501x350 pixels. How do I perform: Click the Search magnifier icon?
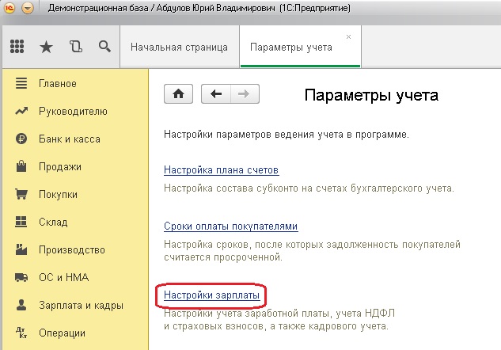tap(104, 48)
